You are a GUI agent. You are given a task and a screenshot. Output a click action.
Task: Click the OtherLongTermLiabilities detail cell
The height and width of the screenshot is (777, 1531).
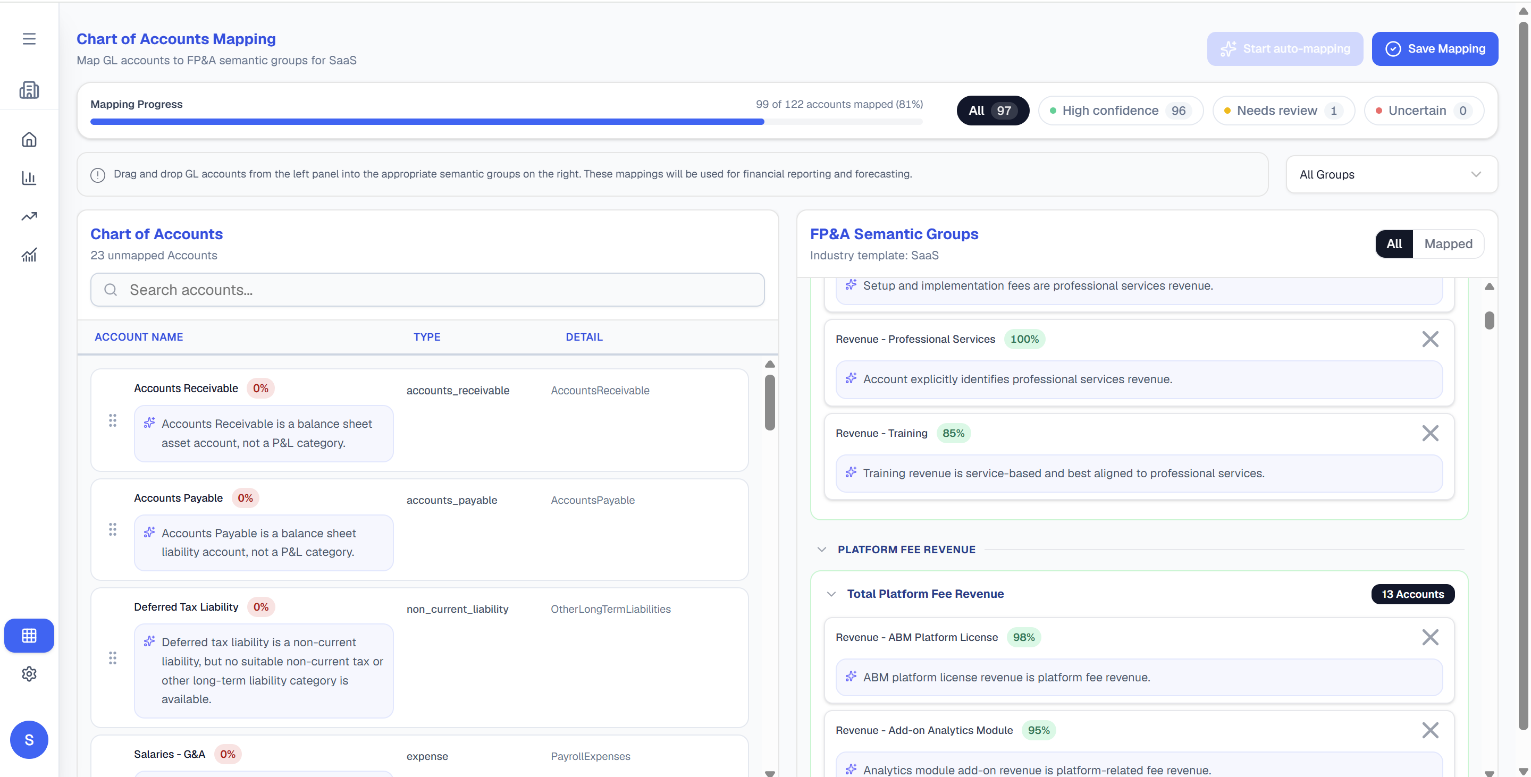(610, 609)
